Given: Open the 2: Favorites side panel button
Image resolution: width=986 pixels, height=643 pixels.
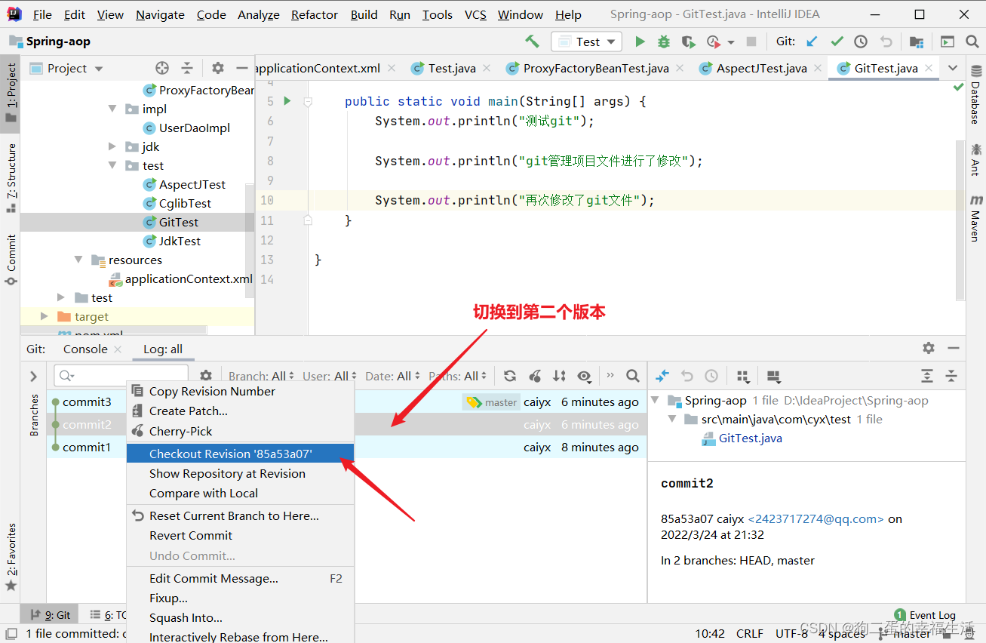Looking at the screenshot, I should (x=11, y=558).
